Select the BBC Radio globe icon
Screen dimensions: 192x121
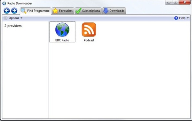(62, 30)
